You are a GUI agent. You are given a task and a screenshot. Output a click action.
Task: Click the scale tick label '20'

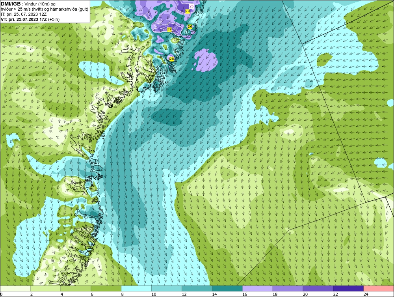(305, 294)
